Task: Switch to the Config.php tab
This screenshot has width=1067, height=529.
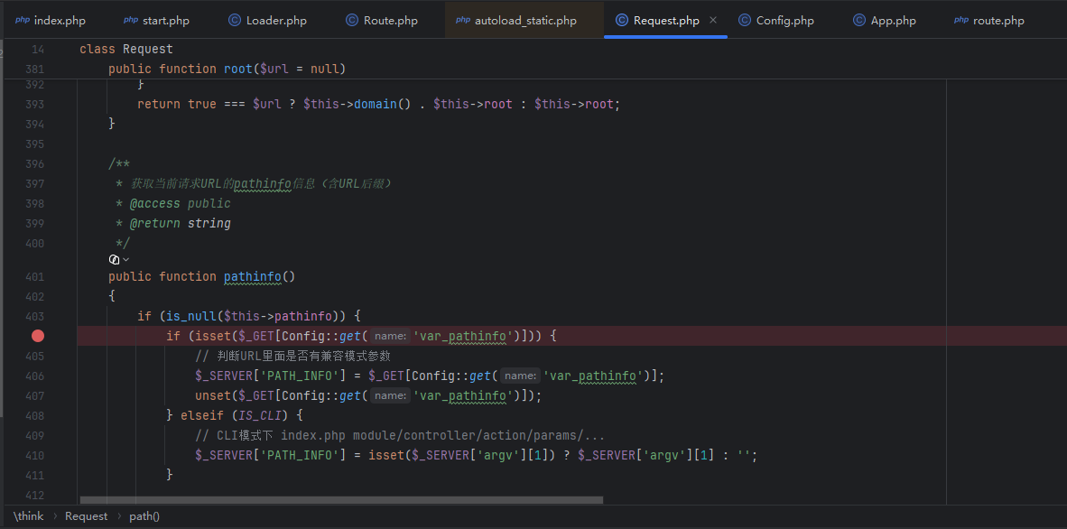Action: point(776,21)
